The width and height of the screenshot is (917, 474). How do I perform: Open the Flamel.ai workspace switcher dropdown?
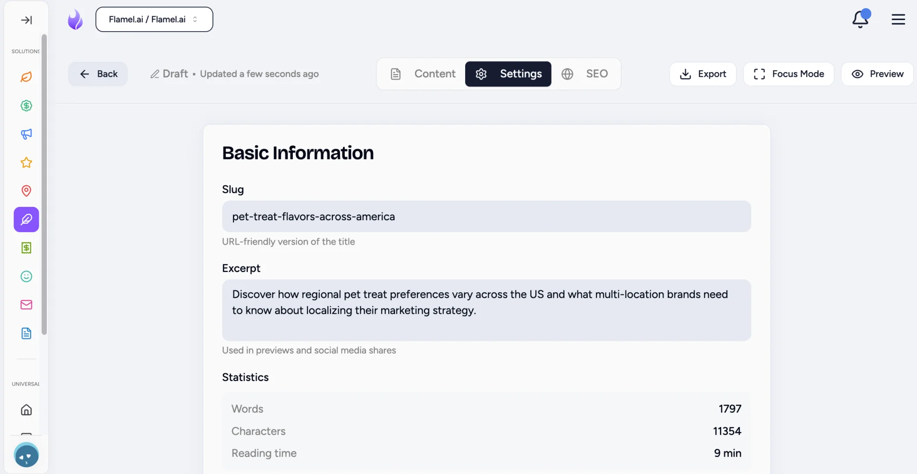pos(154,20)
